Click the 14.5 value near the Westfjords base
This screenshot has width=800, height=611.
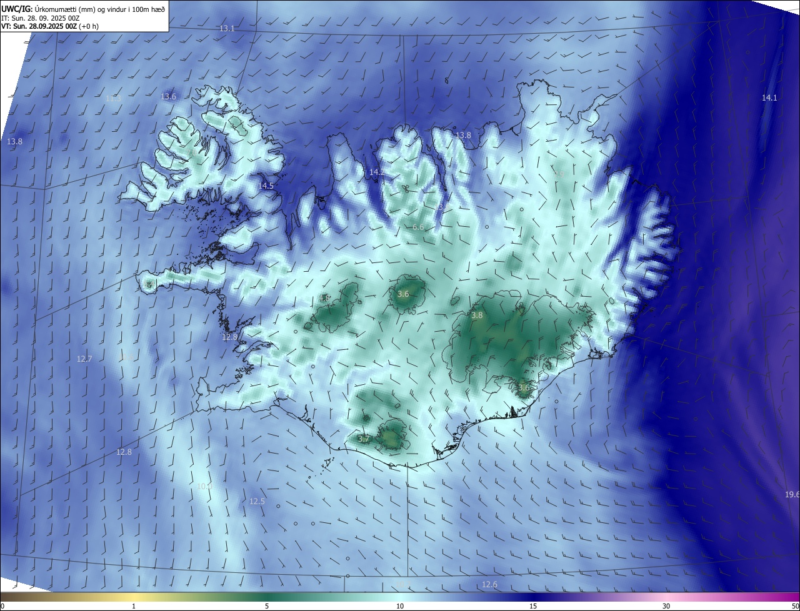(266, 186)
